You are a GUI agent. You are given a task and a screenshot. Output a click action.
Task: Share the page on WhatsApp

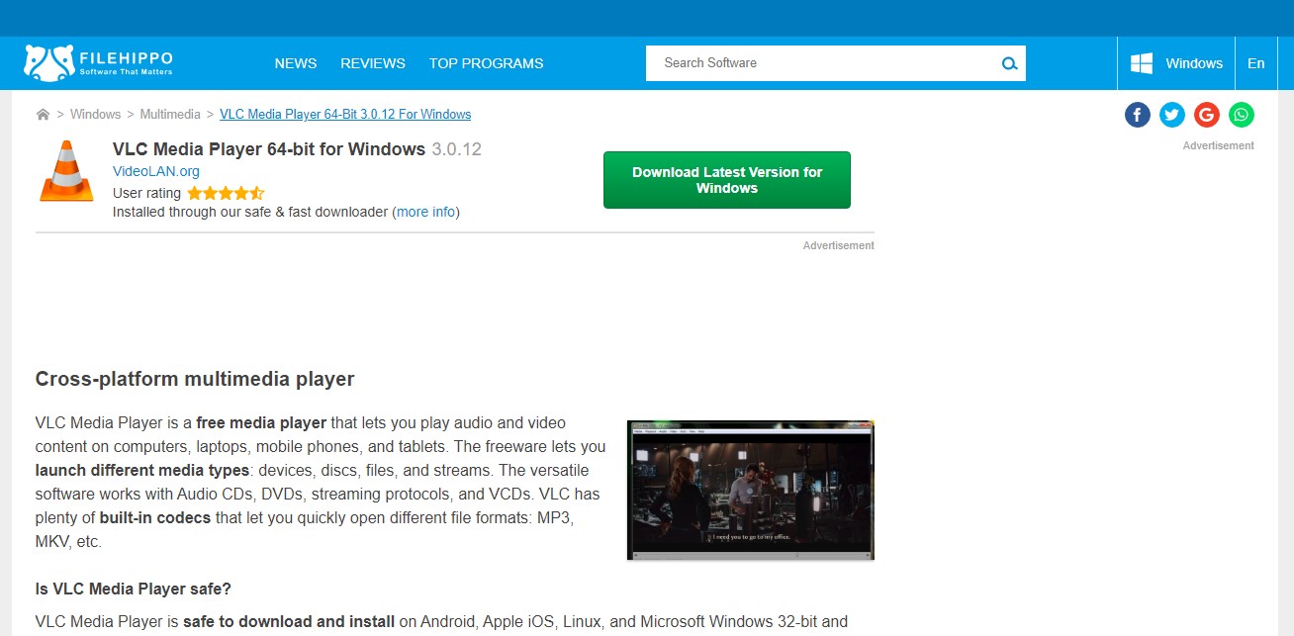pos(1242,115)
